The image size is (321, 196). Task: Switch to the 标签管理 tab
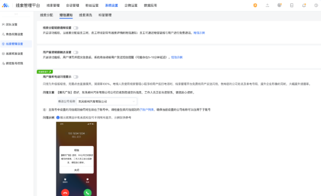(105, 15)
